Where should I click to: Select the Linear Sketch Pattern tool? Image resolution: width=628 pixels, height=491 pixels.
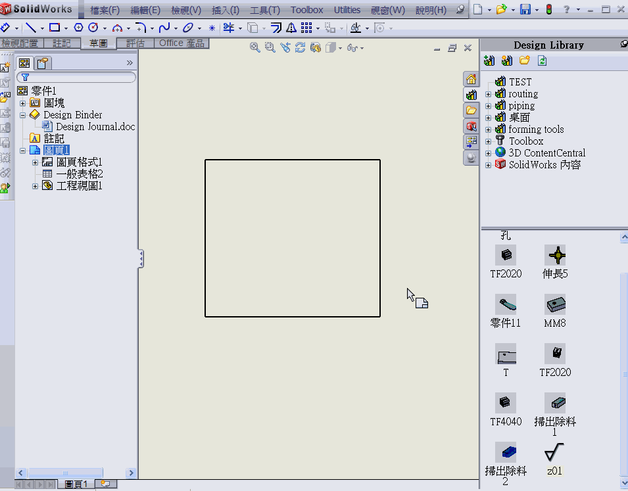pyautogui.click(x=306, y=28)
